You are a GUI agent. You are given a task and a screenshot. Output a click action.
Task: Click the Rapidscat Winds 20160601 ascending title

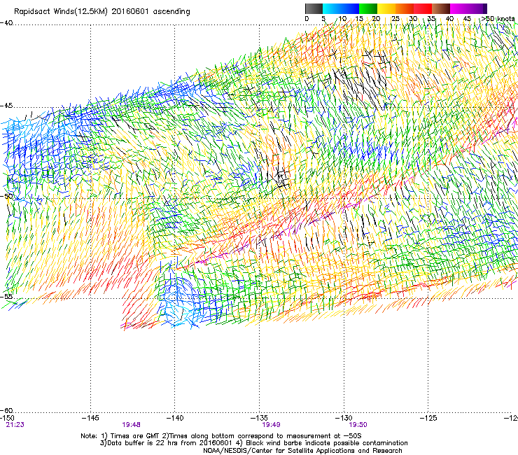point(102,12)
